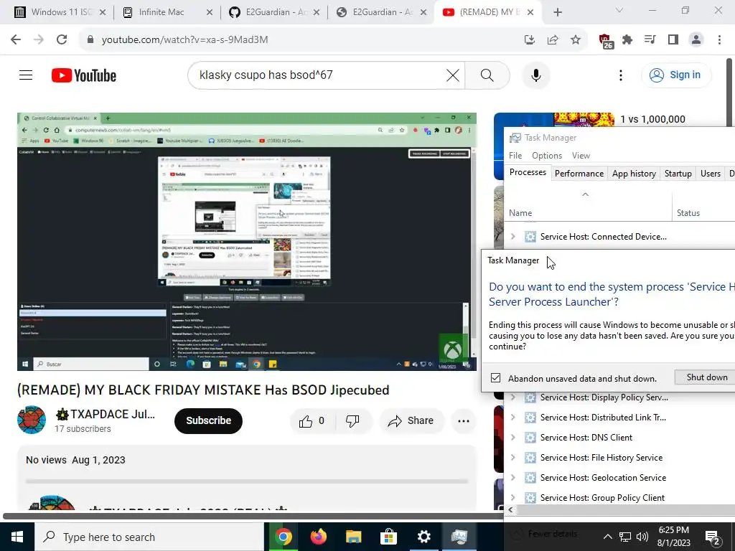Open the YouTube hamburger guide menu

[x=26, y=75]
